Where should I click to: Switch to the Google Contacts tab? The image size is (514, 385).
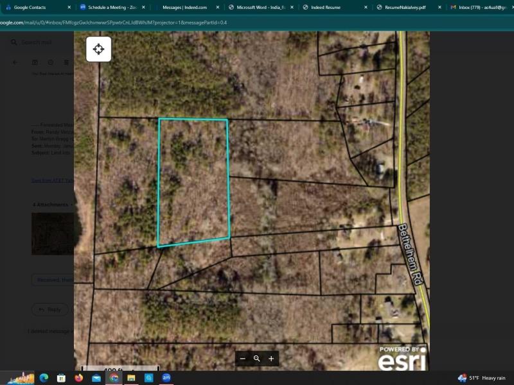click(33, 7)
